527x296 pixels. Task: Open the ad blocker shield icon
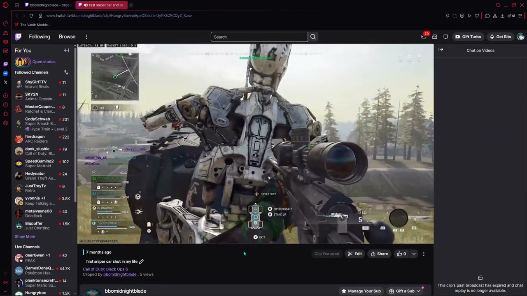[462, 16]
